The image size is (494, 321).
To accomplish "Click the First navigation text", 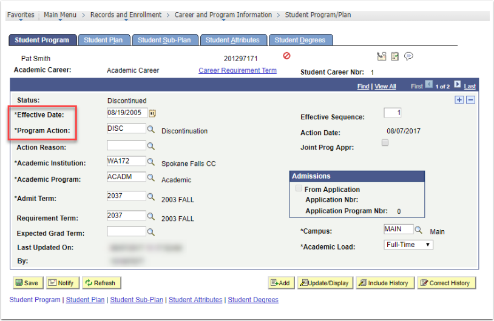I will pyautogui.click(x=416, y=87).
